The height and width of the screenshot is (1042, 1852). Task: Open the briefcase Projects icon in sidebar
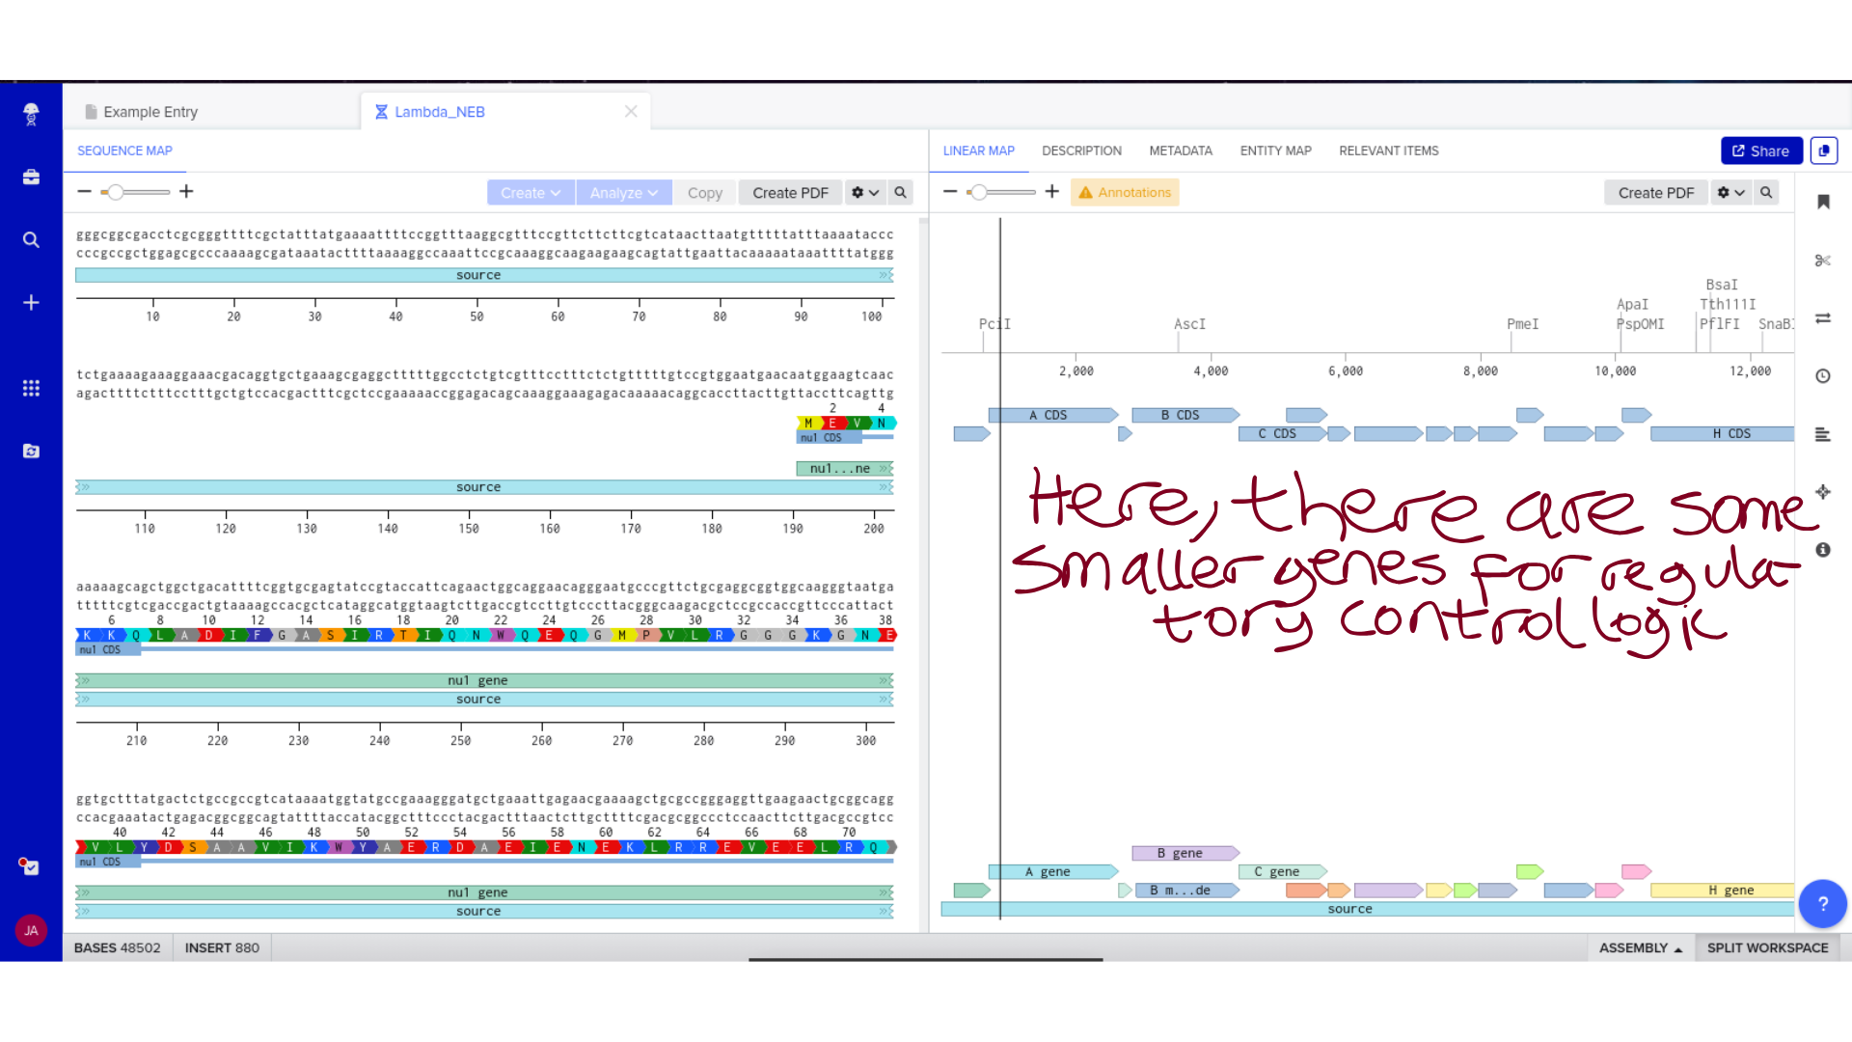coord(31,177)
